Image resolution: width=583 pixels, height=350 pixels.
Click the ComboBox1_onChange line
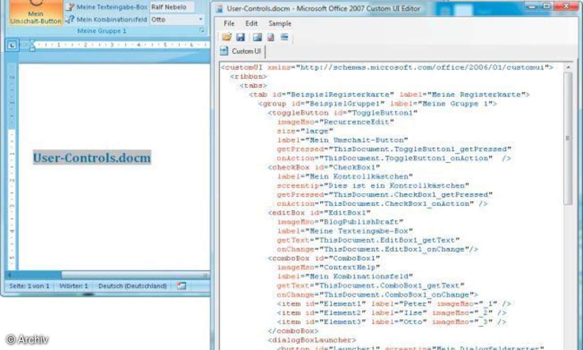pyautogui.click(x=378, y=295)
